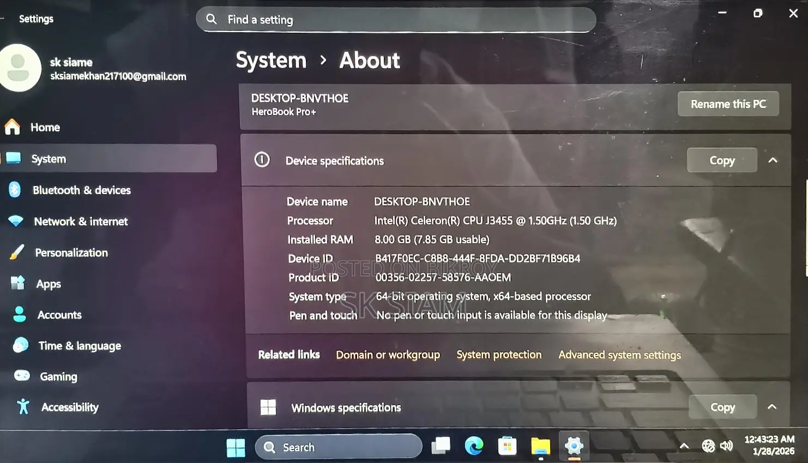
Task: Go back to System in the breadcrumb
Action: pyautogui.click(x=271, y=60)
